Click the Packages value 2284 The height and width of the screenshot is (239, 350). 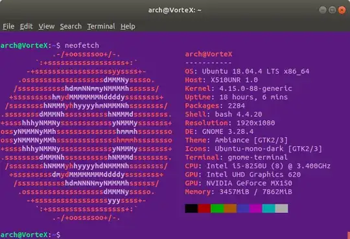point(237,106)
